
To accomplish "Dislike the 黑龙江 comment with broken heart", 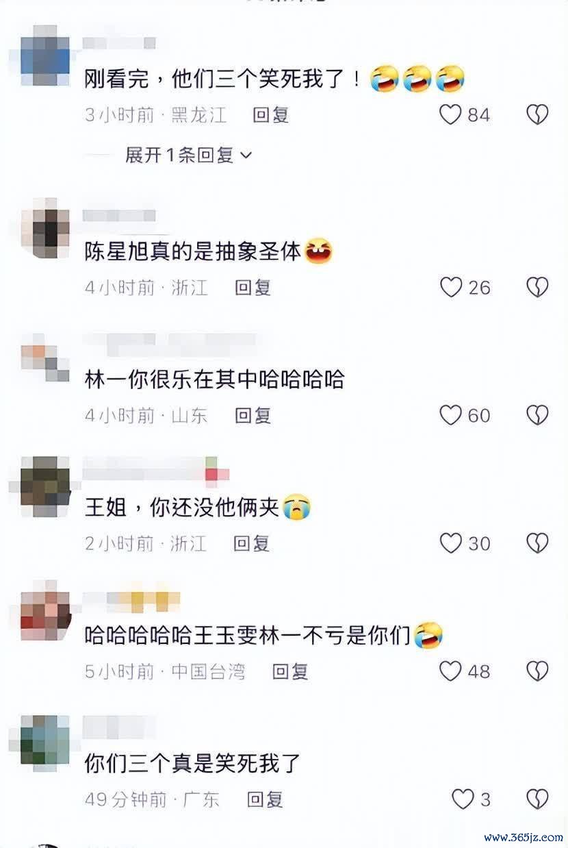I will (537, 114).
